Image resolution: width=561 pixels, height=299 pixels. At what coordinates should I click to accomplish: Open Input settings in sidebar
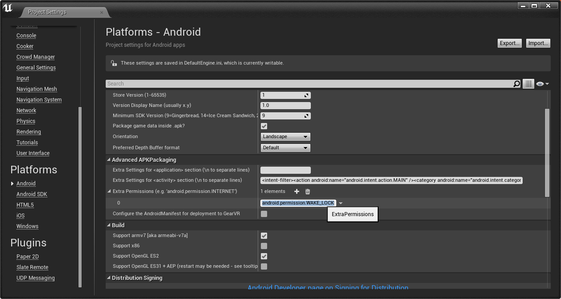[23, 78]
